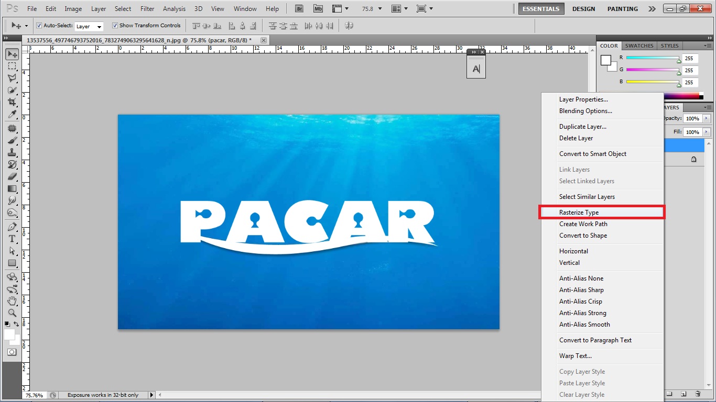
Task: Choose Blending Options... entry
Action: point(602,111)
